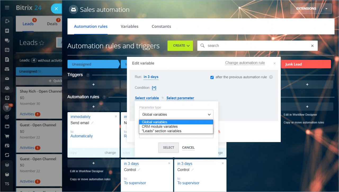
Task: Choose CRM module variables option
Action: 176,126
